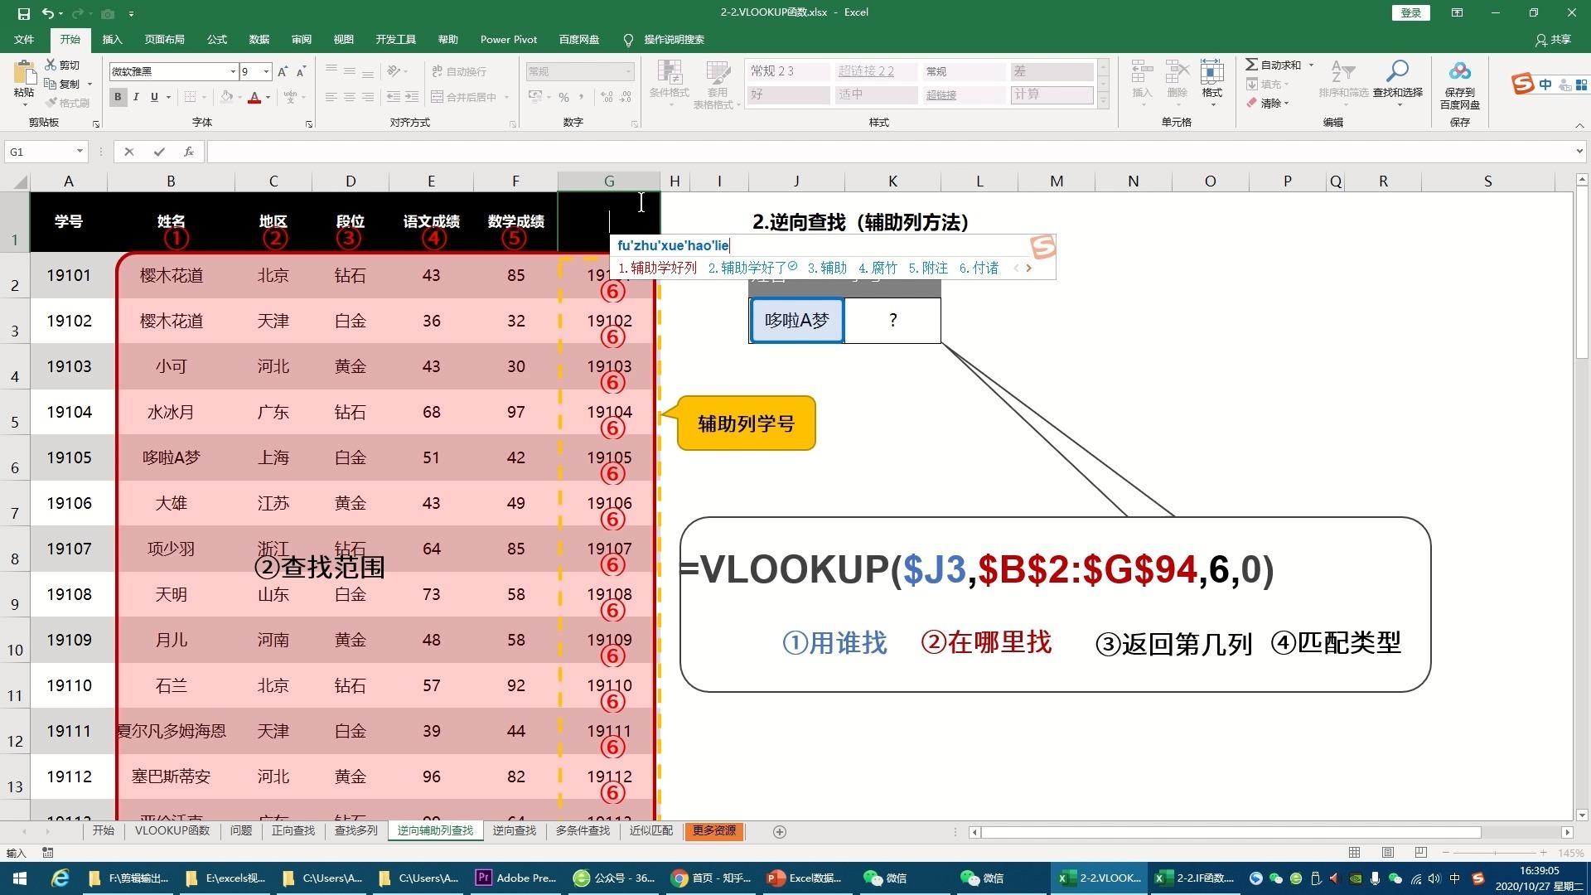This screenshot has height=895, width=1591.
Task: Click the 更多资源 tab button
Action: (713, 830)
